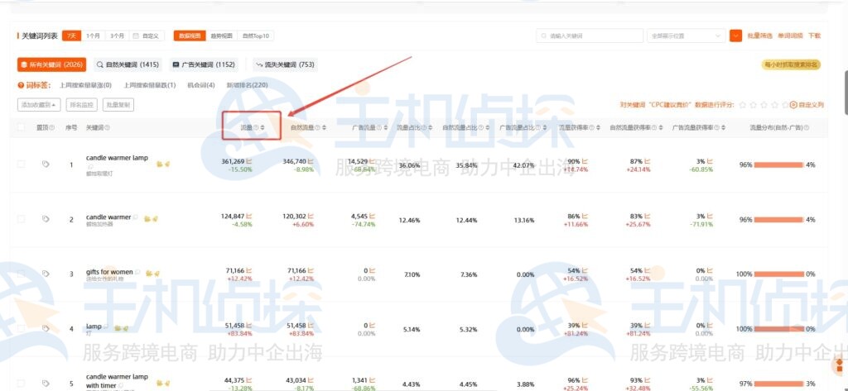Open trend chart icon beside 346,740
848x391 pixels.
(x=311, y=161)
